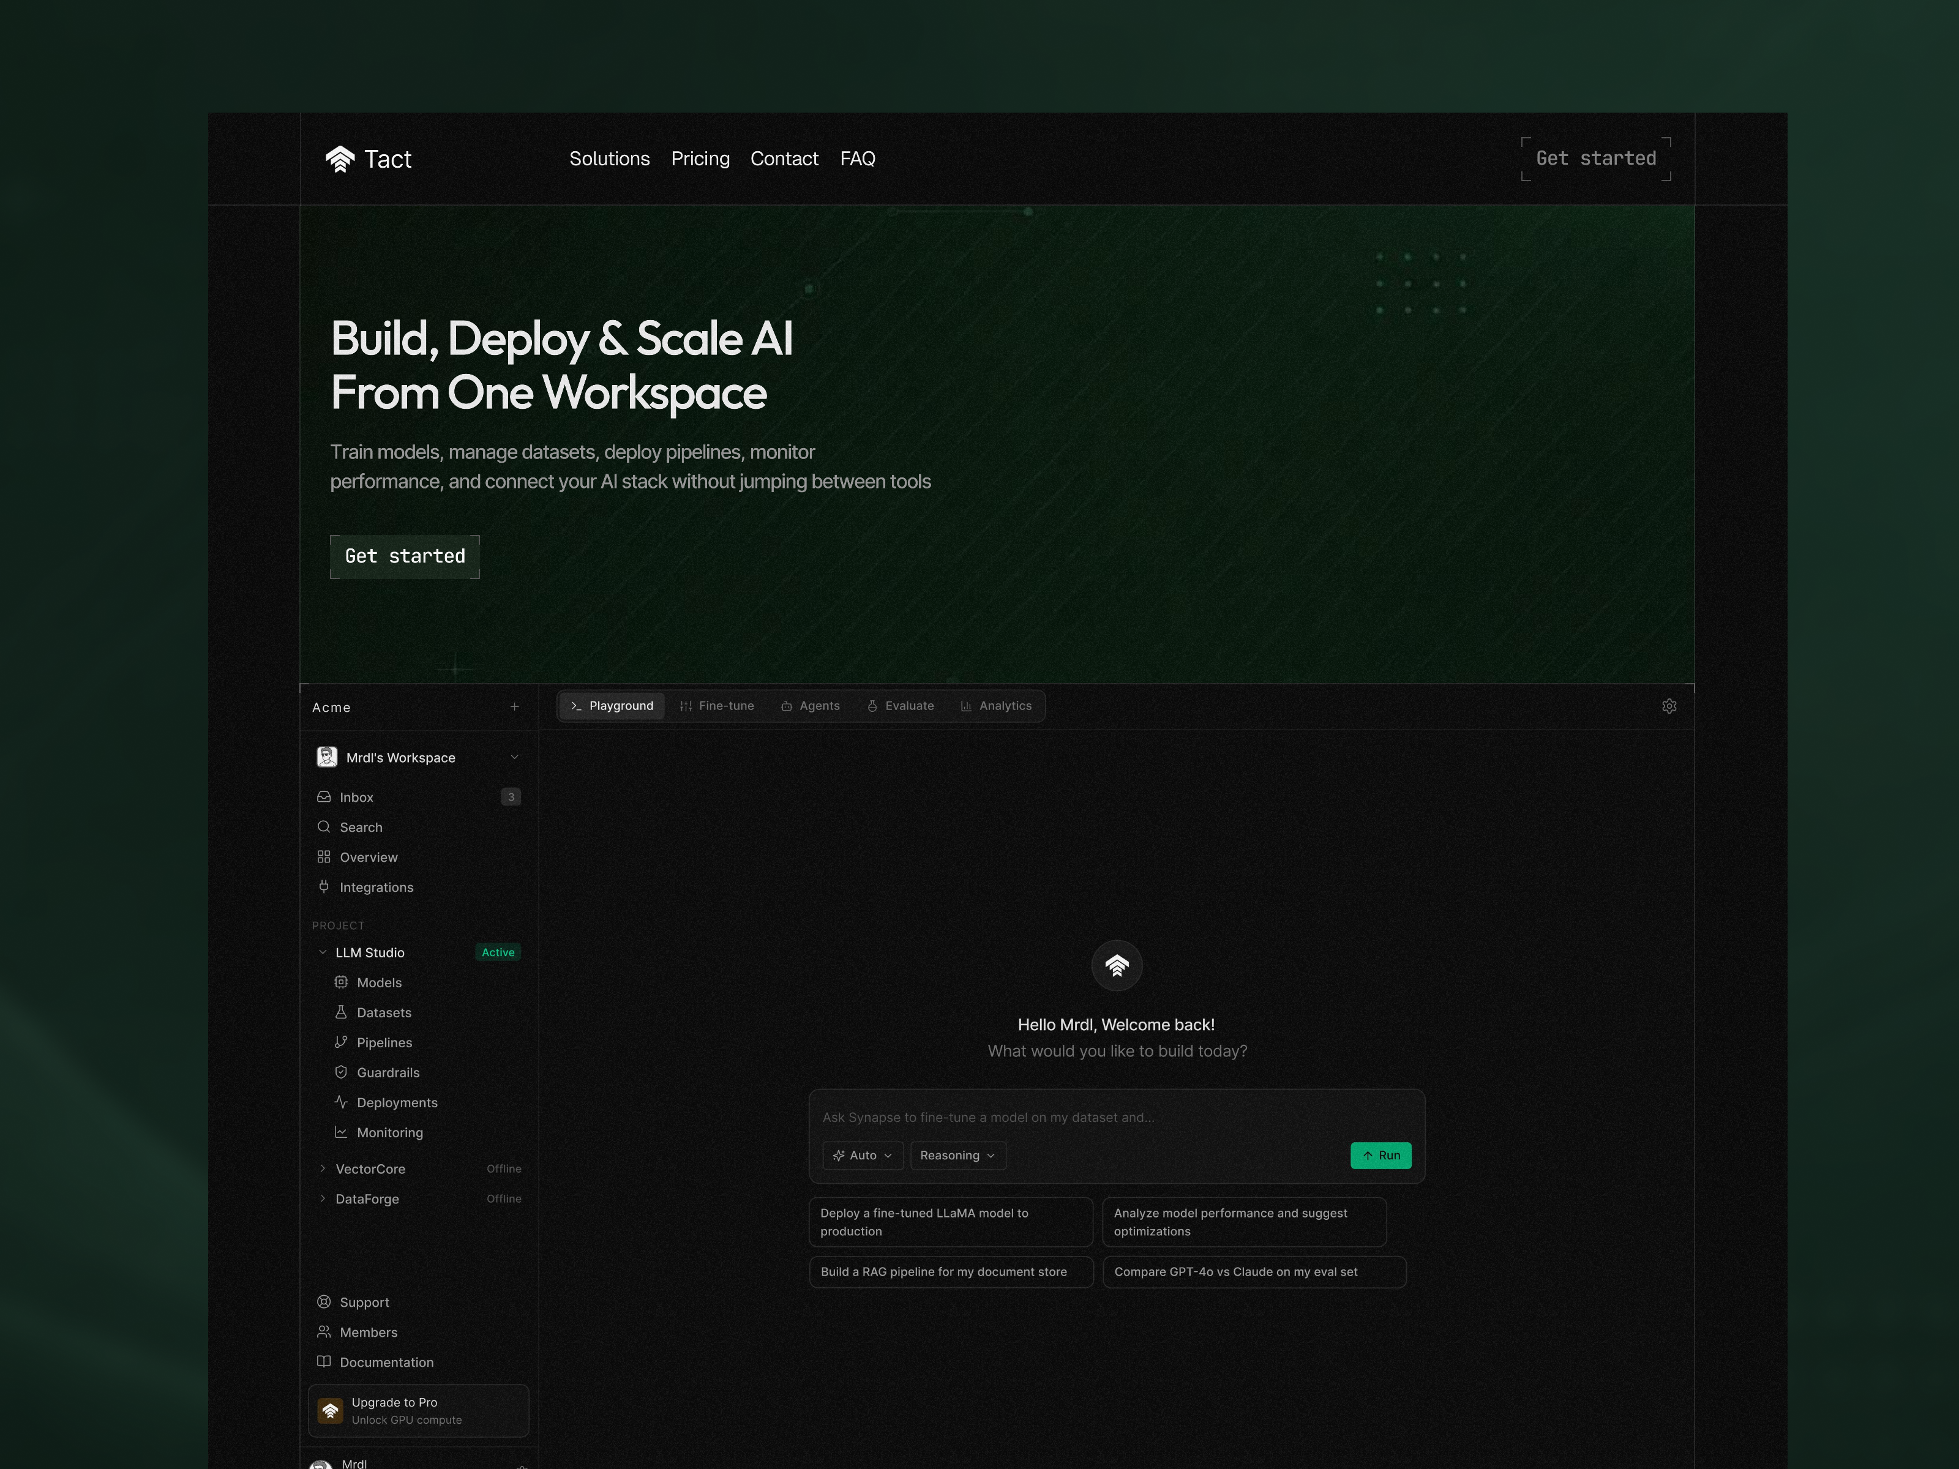
Task: Expand the DataForge project chevron
Action: point(323,1199)
